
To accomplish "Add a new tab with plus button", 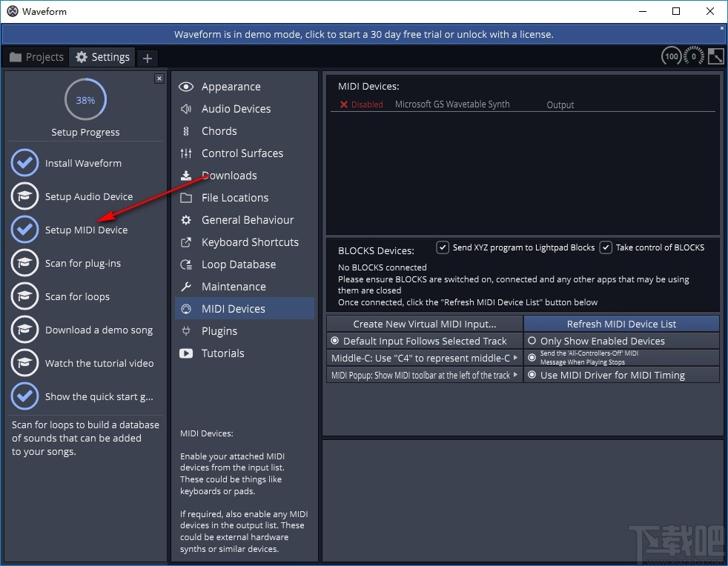I will point(148,58).
